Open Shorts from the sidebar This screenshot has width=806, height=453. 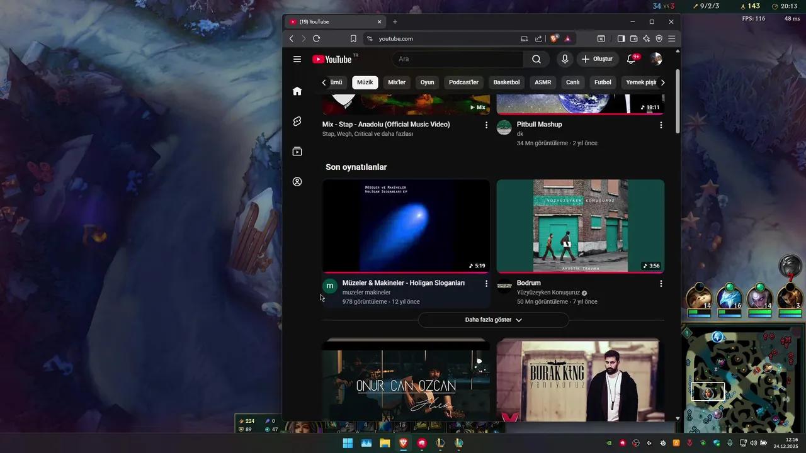click(297, 121)
